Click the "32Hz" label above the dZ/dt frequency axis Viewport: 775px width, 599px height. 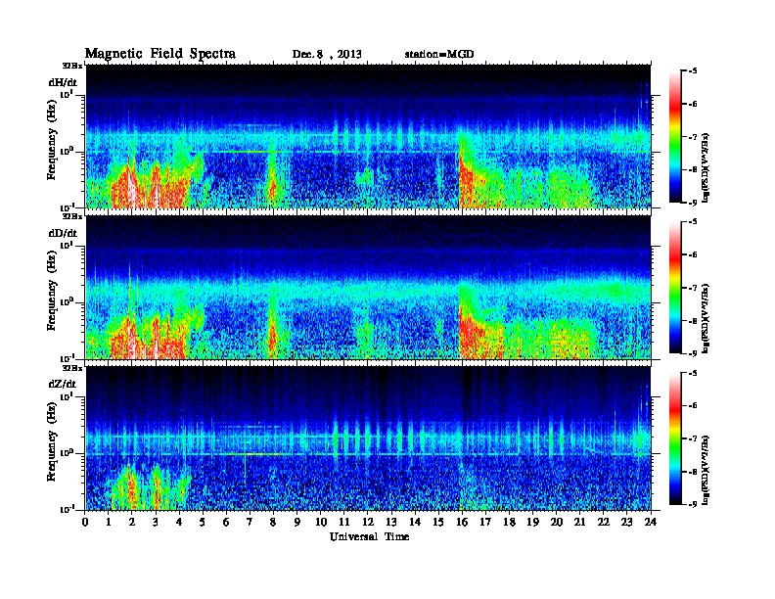pos(72,368)
